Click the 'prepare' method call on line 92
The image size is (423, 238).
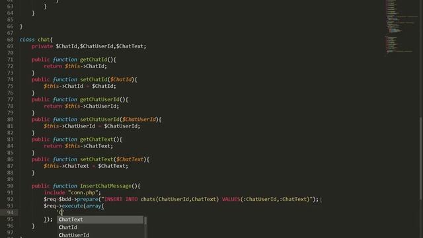tap(87, 200)
